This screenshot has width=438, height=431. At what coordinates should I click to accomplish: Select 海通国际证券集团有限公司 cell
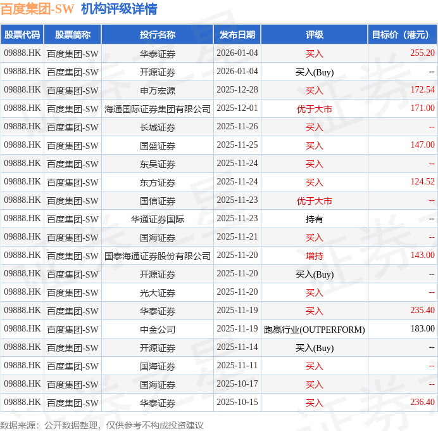[x=158, y=109]
